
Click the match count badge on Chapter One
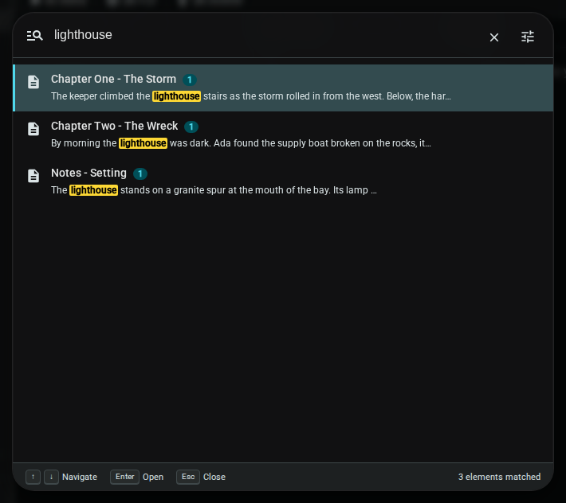[x=190, y=80]
